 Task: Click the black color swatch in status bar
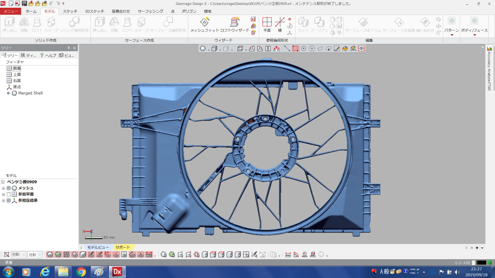point(480,263)
